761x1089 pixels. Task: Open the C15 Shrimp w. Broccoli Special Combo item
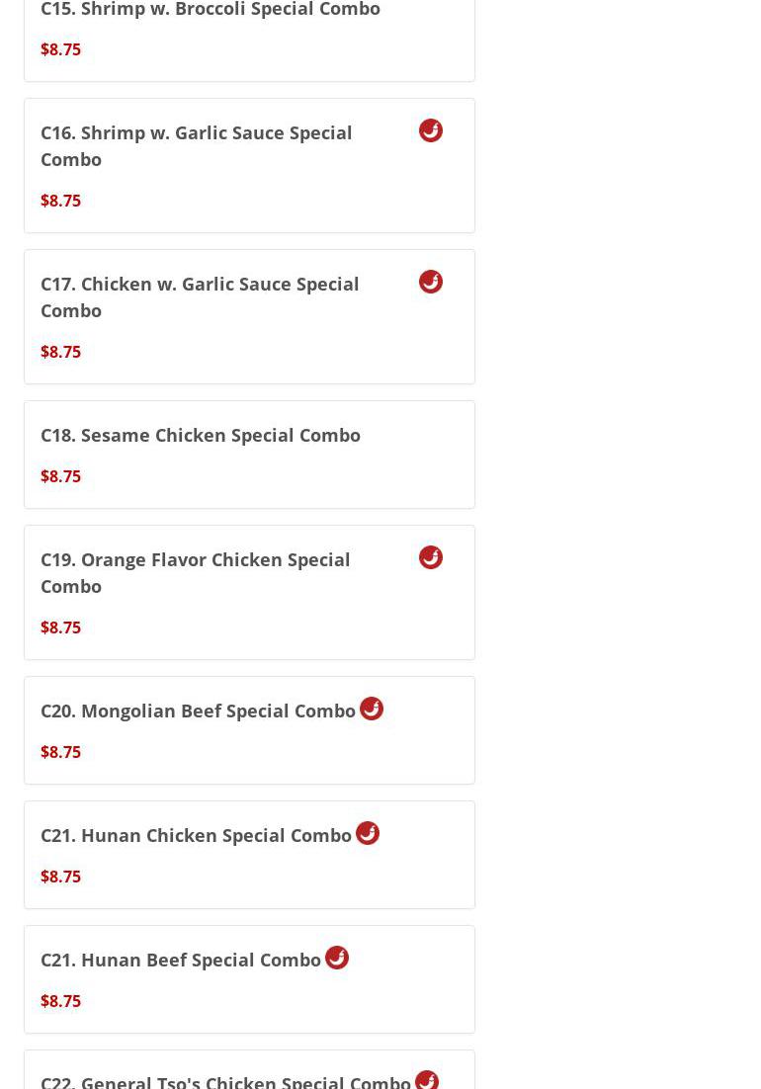(x=211, y=10)
